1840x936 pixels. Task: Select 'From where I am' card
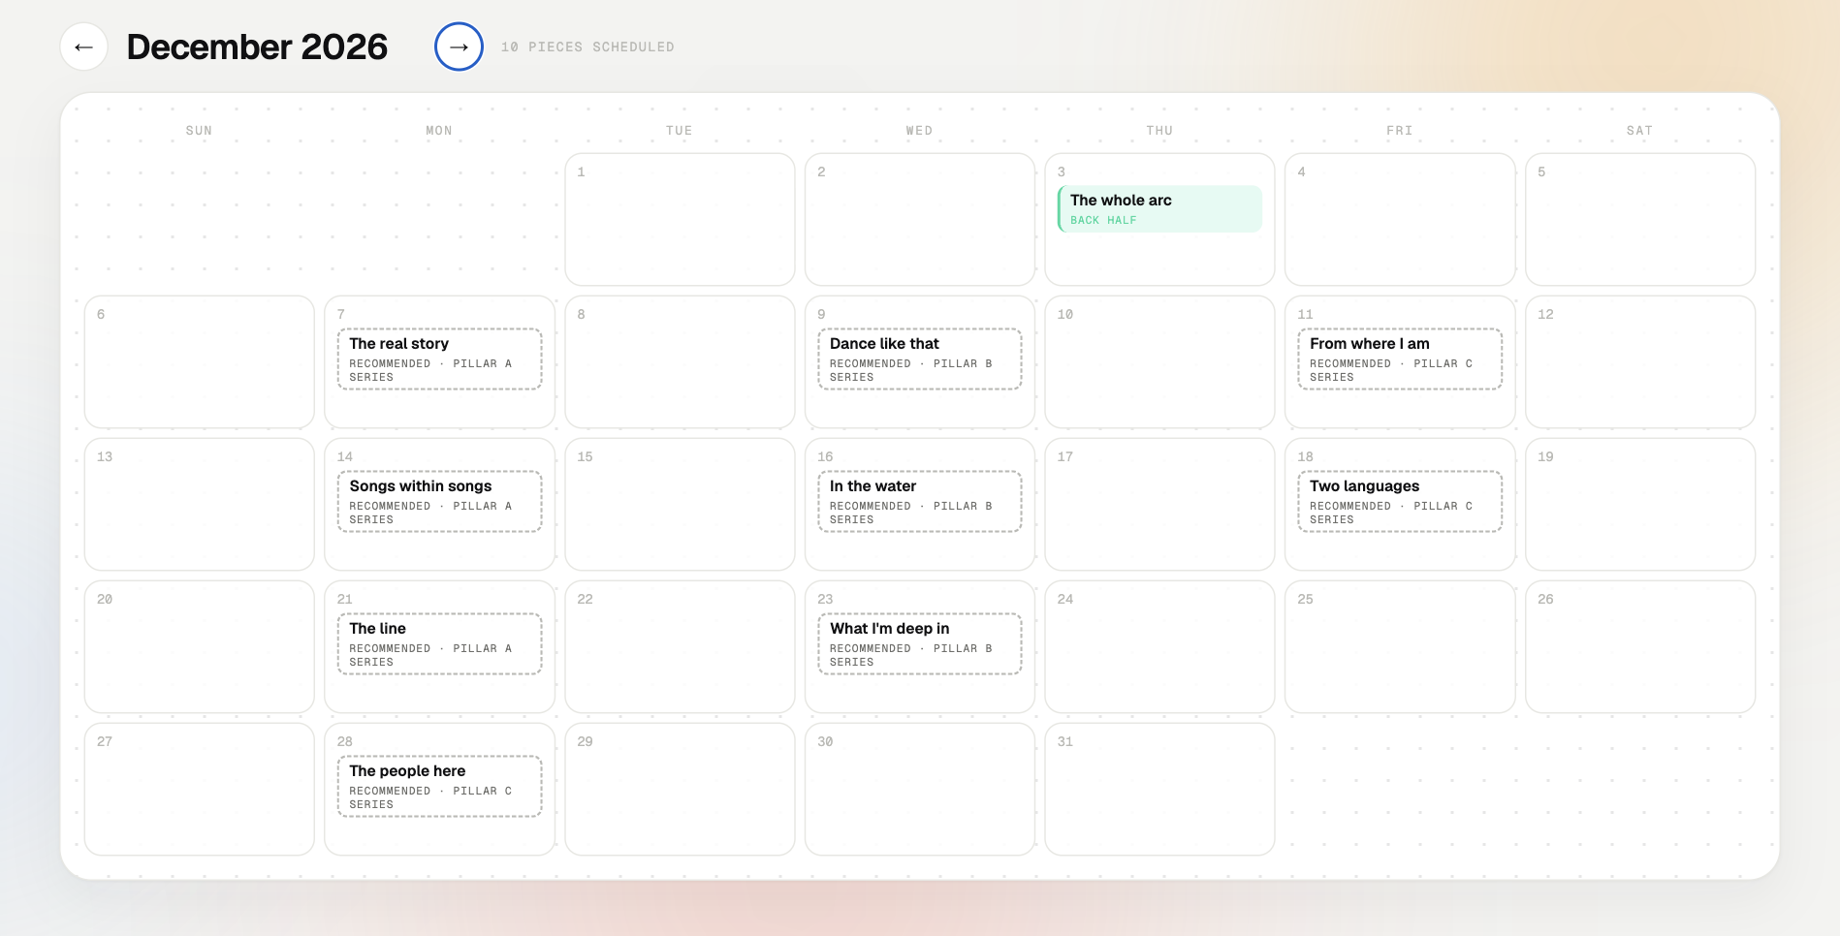1400,359
